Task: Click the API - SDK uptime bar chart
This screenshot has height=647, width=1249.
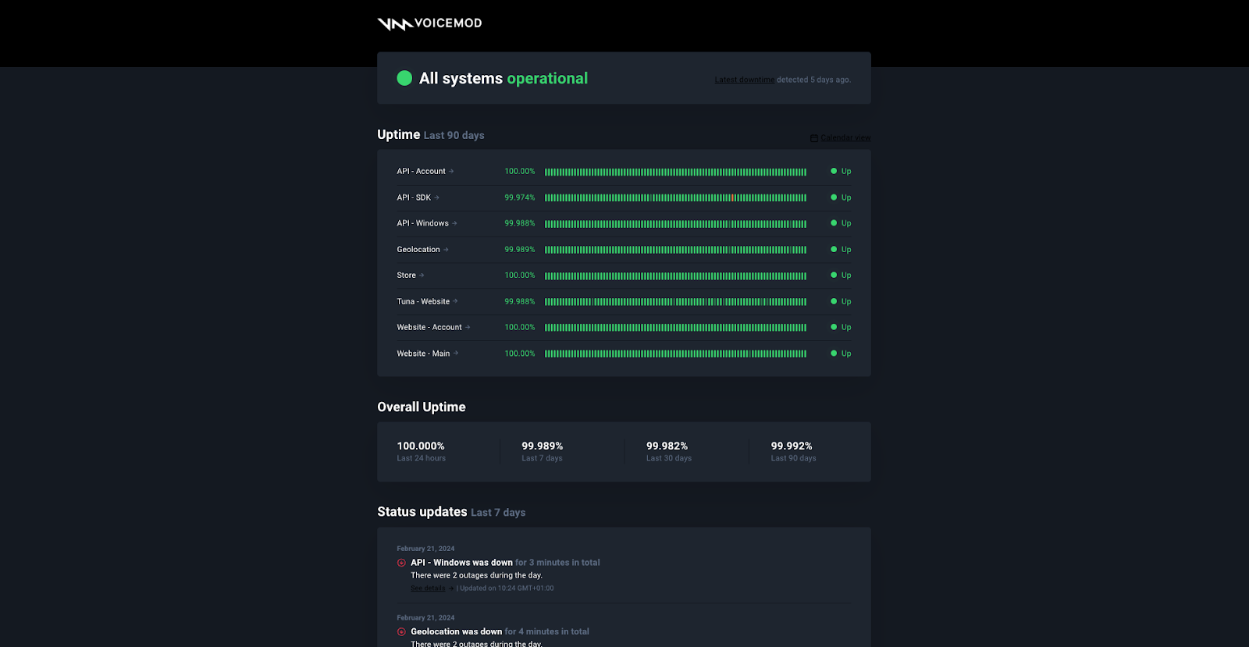Action: pyautogui.click(x=675, y=197)
